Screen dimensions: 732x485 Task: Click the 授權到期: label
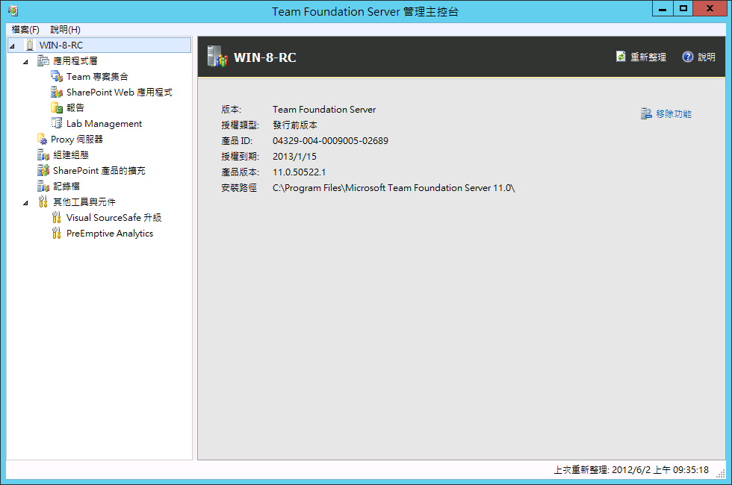[240, 156]
